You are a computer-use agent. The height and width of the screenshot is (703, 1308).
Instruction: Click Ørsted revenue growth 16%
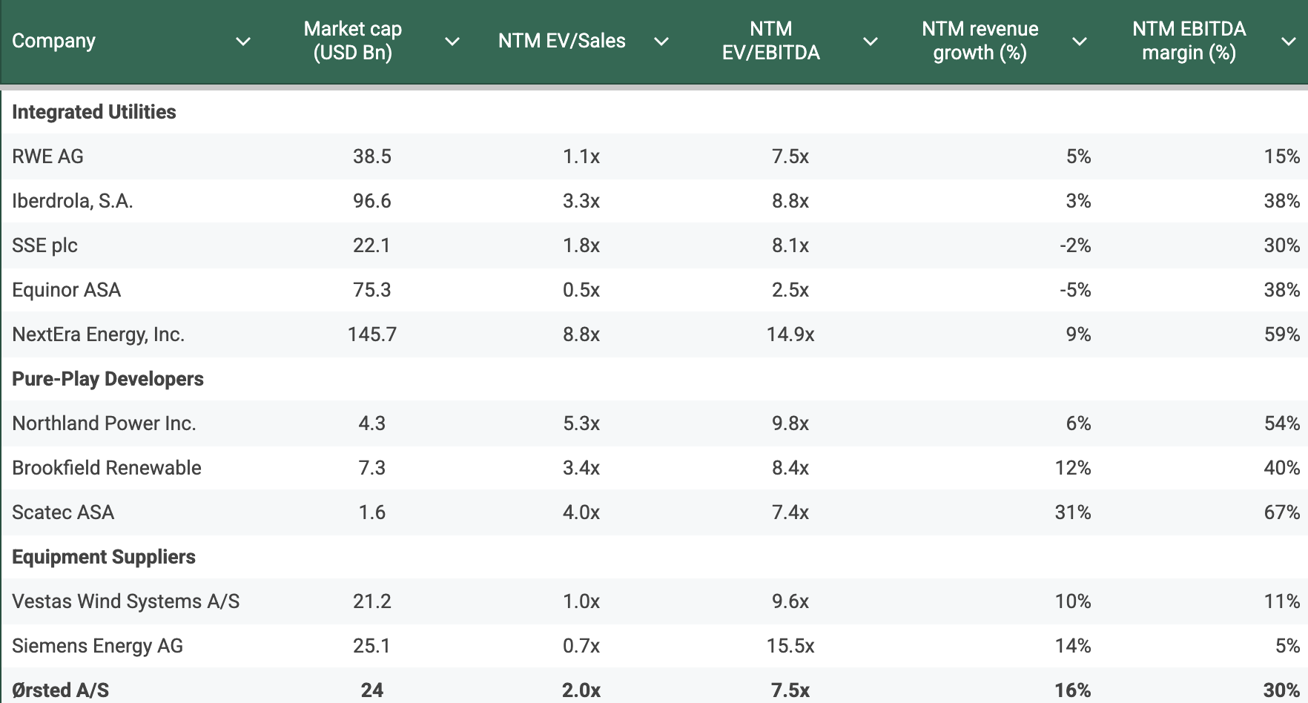(1073, 690)
